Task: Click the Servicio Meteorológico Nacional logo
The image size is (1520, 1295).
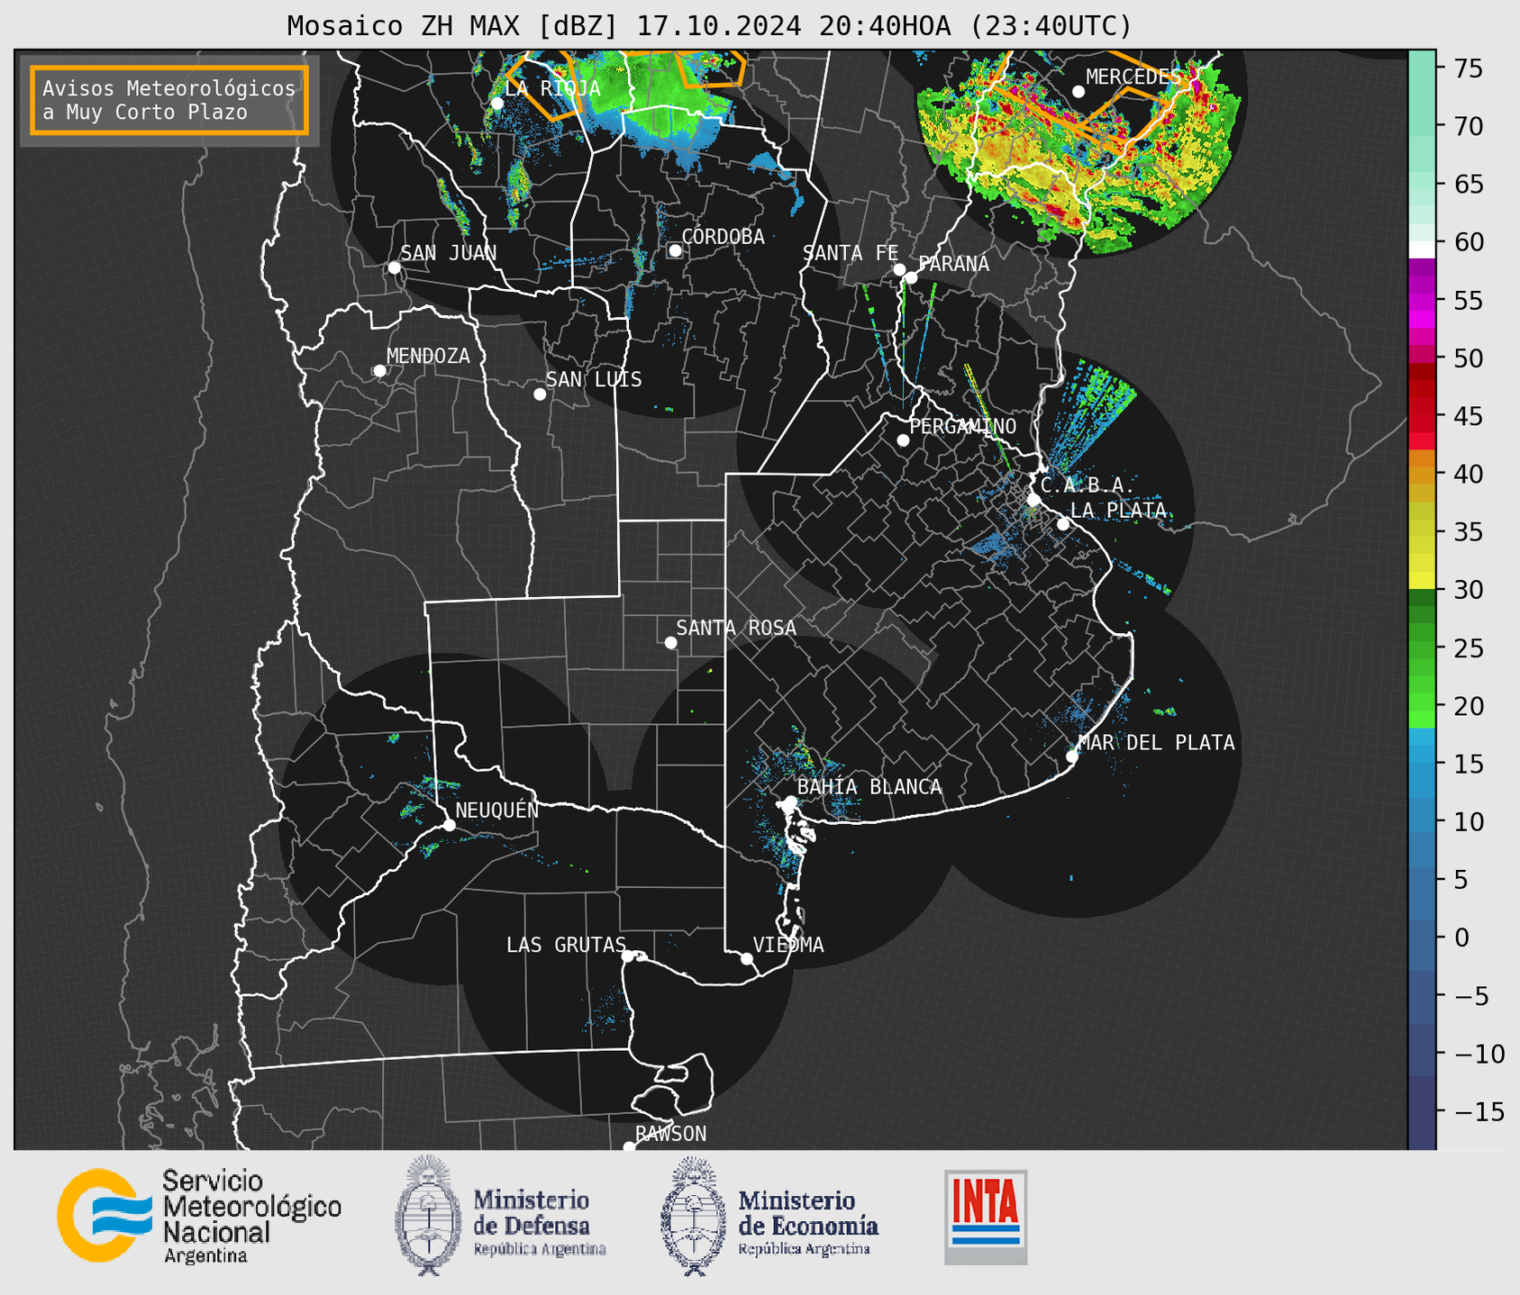Action: [199, 1216]
